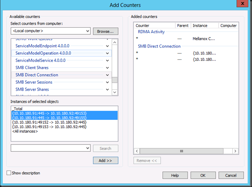Select the <All instances> entry
Viewport: 252px width, 187px height.
coord(65,131)
